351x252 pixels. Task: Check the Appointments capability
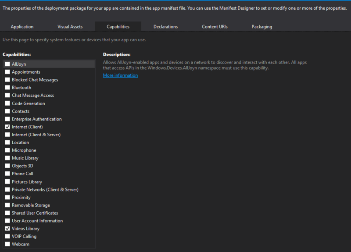click(x=7, y=72)
